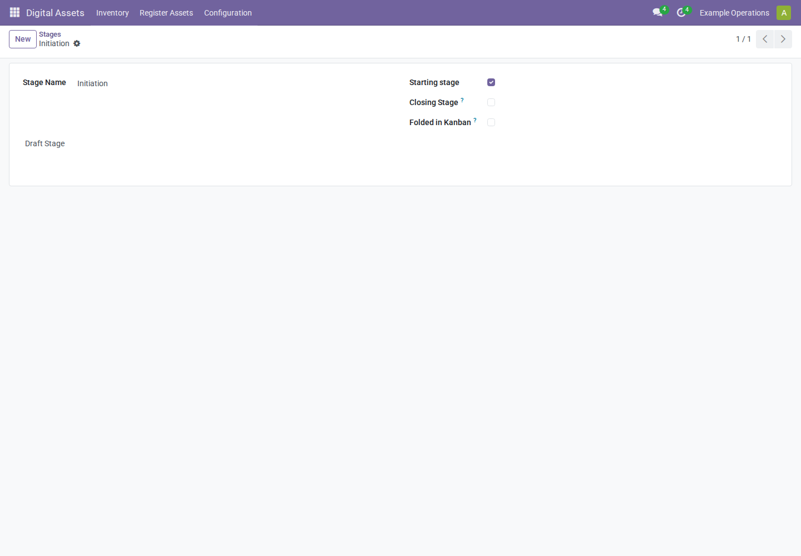Viewport: 801px width, 556px height.
Task: Open the conversations chat bubble icon
Action: coord(657,12)
